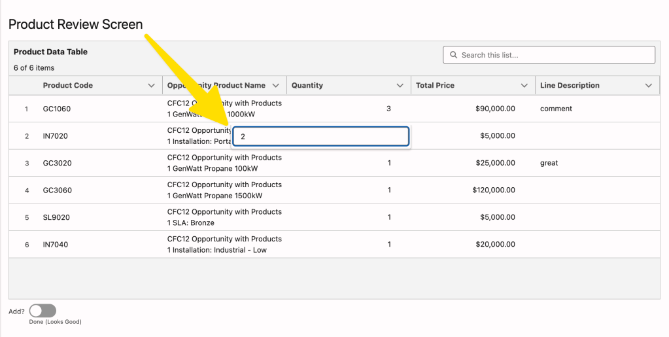Click 'GenWatt Propane 1500kW' product name
The width and height of the screenshot is (669, 337).
click(218, 196)
